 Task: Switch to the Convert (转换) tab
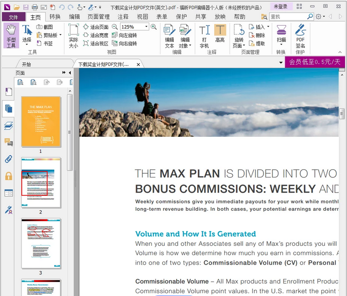[55, 17]
